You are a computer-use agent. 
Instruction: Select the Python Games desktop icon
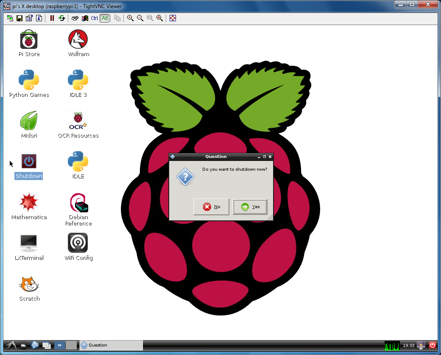(x=29, y=84)
